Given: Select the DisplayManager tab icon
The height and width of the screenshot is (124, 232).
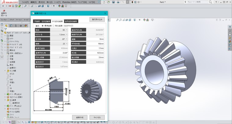Looking at the screenshot, I should [26, 26].
